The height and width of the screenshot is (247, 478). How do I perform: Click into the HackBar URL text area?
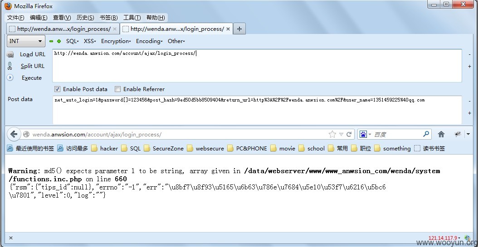(x=257, y=65)
